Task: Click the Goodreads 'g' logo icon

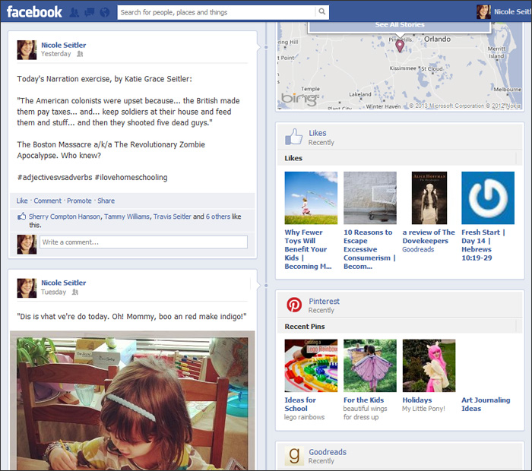Action: point(294,456)
